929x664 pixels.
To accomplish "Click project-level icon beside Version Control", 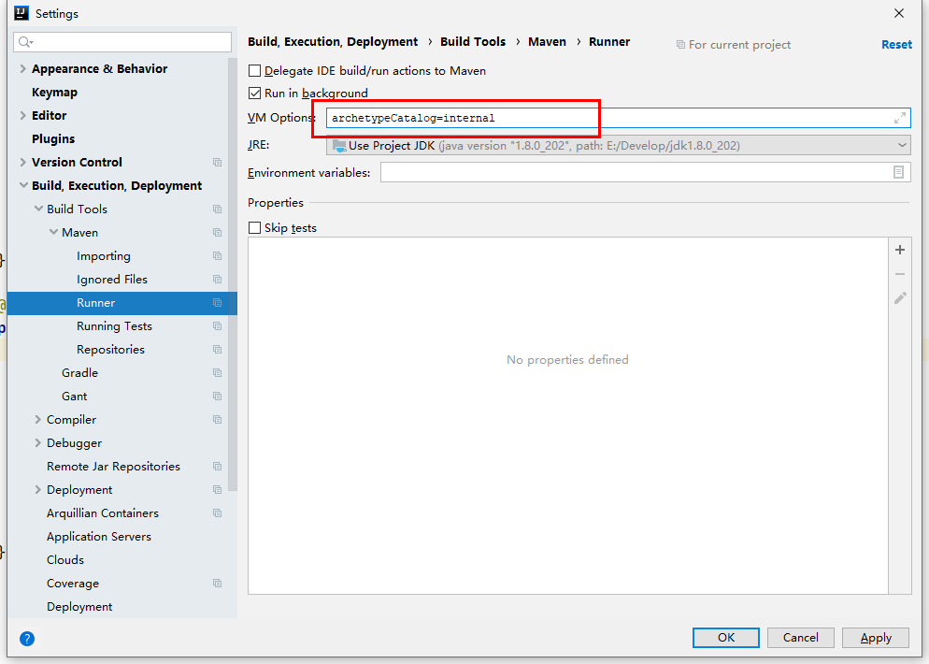I will 218,163.
